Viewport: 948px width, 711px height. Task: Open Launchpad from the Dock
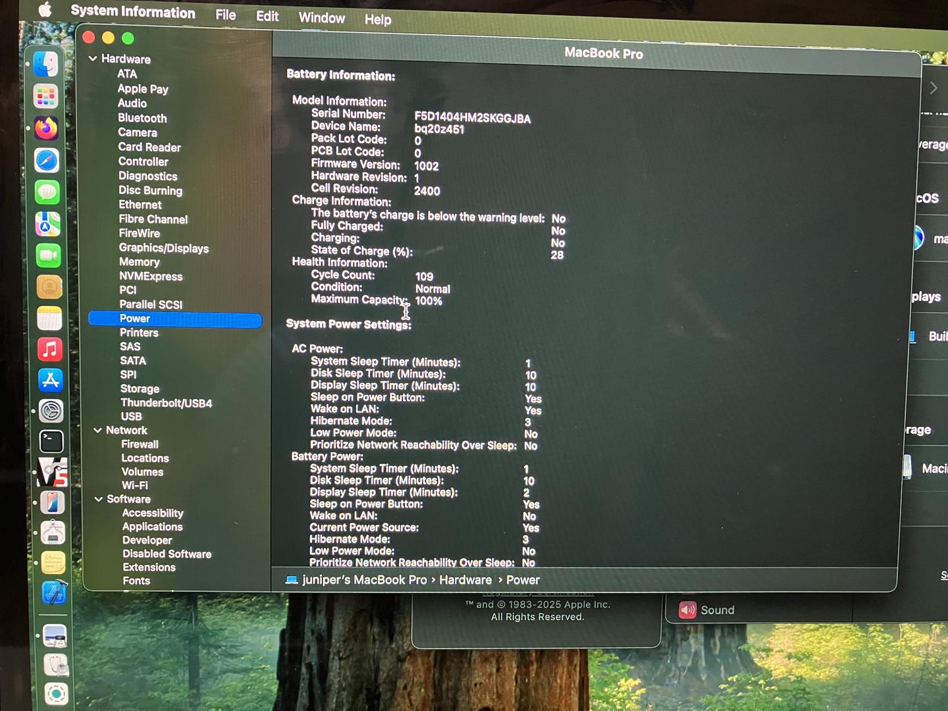pyautogui.click(x=45, y=96)
